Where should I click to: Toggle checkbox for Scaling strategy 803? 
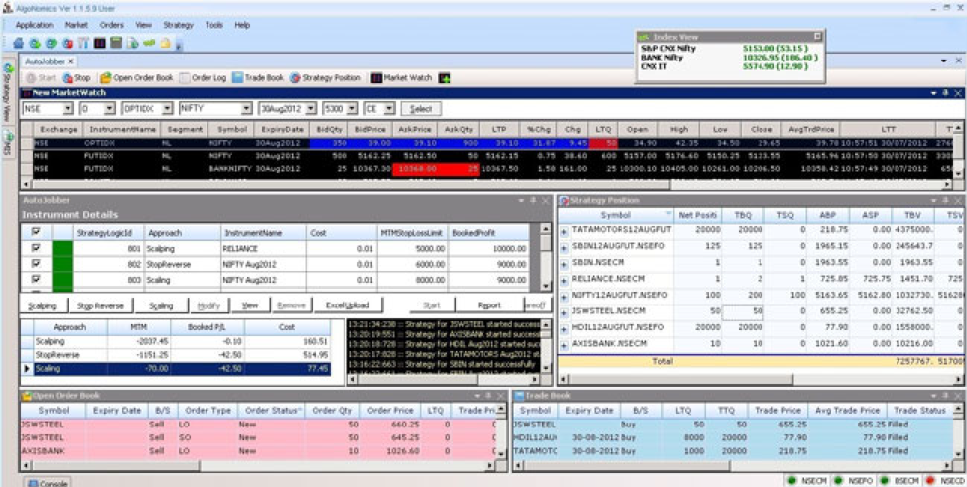point(36,280)
